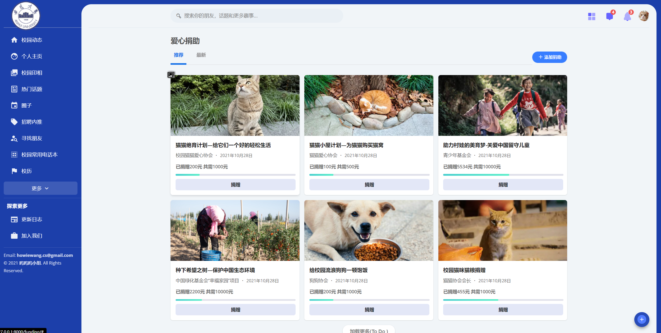Click the 添加捐助 button
The image size is (661, 333).
[x=549, y=57]
